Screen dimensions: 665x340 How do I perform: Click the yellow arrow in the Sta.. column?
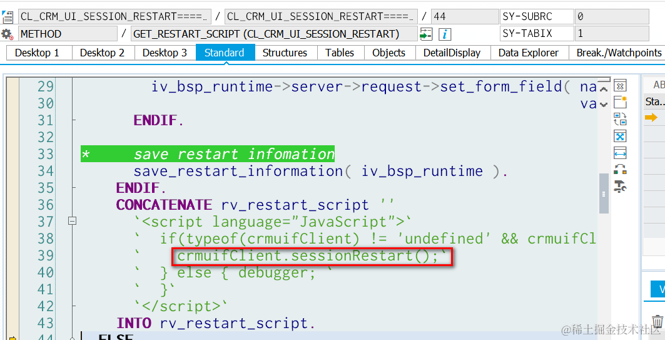[651, 118]
